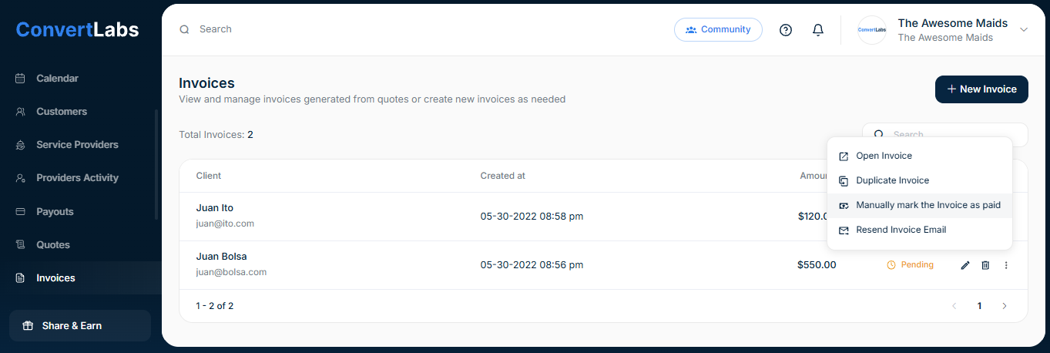Delete the Juan Bolsa invoice with trash icon

[985, 265]
